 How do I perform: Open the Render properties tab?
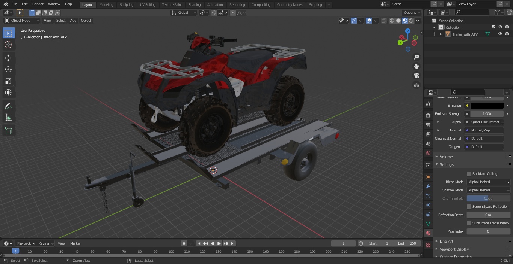(428, 115)
